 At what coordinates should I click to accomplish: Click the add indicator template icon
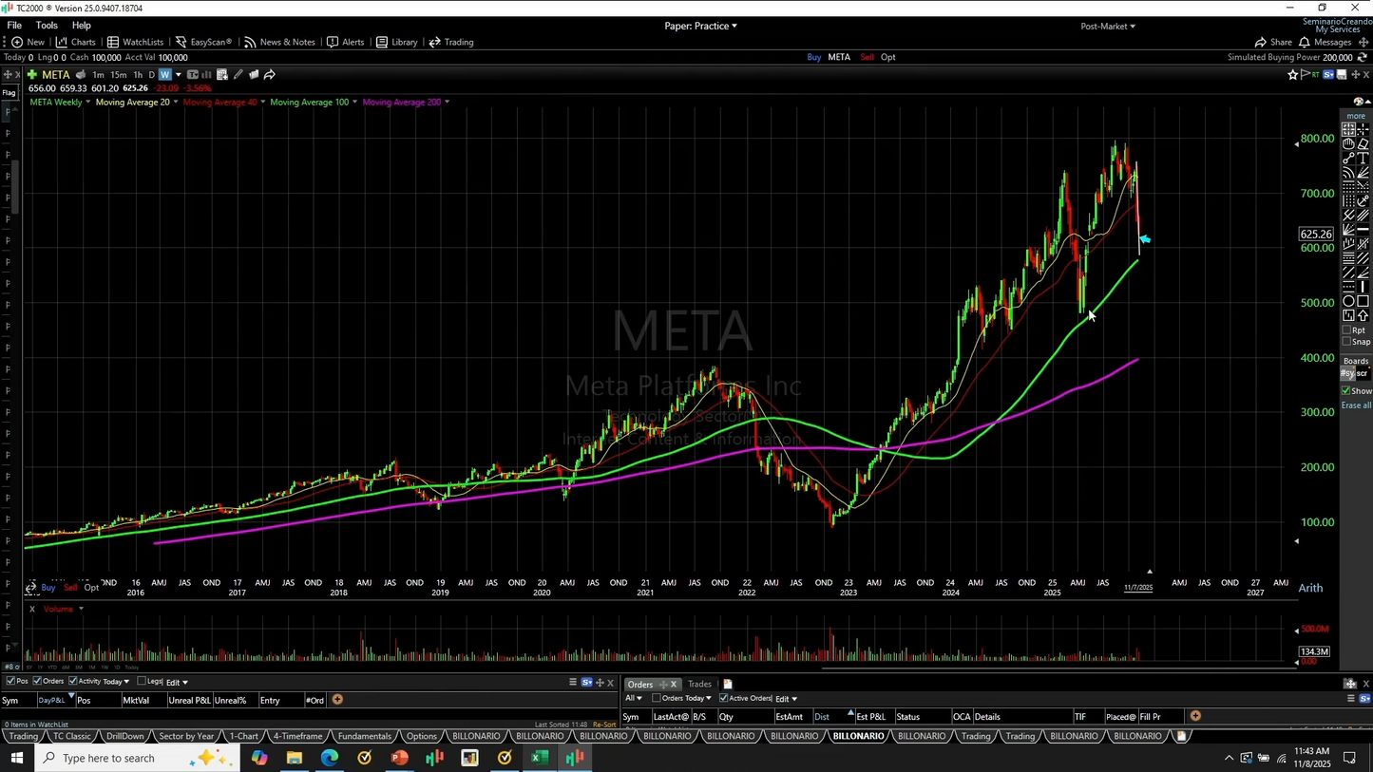(221, 75)
